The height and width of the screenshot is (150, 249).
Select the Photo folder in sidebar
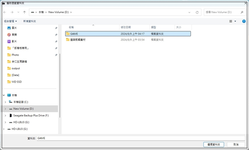pyautogui.click(x=15, y=55)
